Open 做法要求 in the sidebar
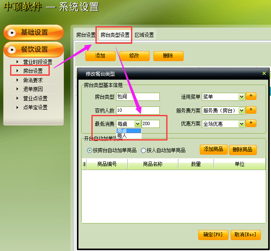Image resolution: width=271 pixels, height=251 pixels. (x=33, y=80)
